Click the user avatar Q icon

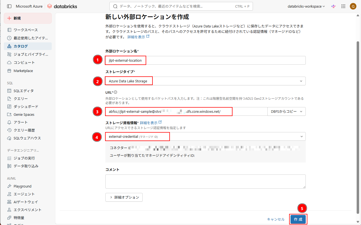pyautogui.click(x=353, y=6)
